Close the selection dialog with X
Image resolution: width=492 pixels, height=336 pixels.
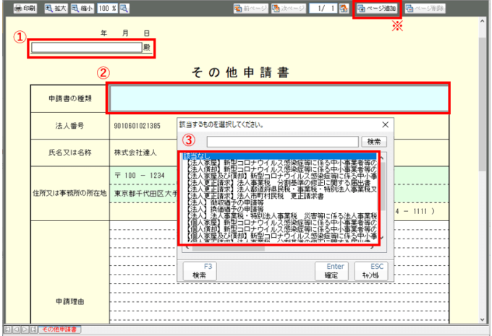click(386, 125)
